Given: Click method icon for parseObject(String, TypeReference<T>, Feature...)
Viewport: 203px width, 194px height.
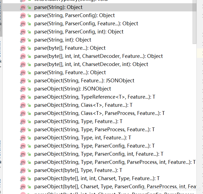Looking at the screenshot, I should [x=23, y=97].
